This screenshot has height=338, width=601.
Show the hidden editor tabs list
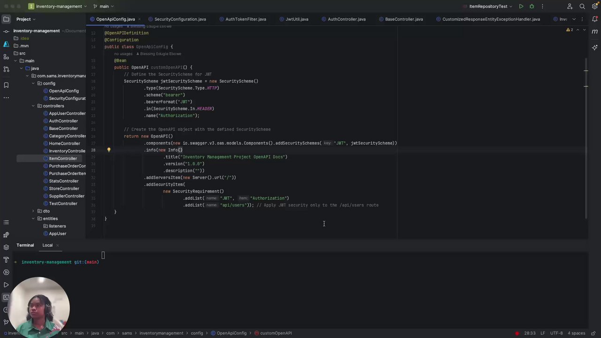click(x=574, y=19)
